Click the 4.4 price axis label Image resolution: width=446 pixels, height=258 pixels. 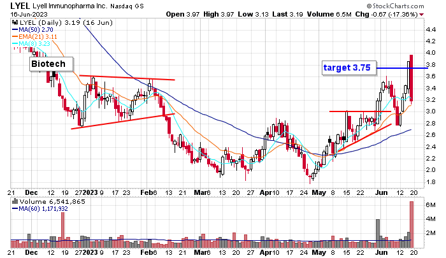click(431, 29)
